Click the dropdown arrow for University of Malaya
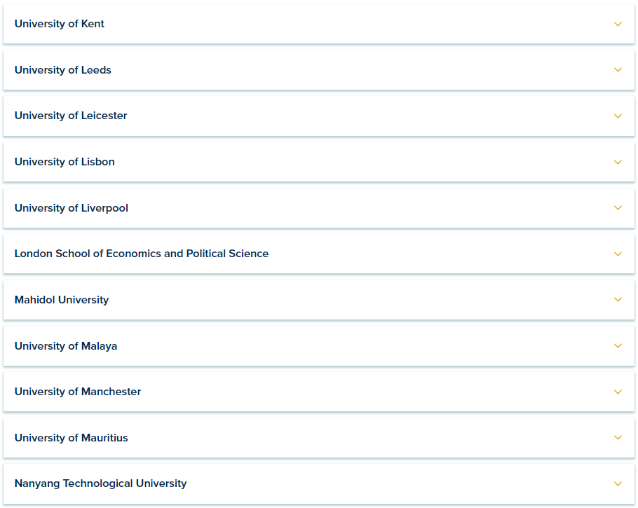 (x=618, y=346)
